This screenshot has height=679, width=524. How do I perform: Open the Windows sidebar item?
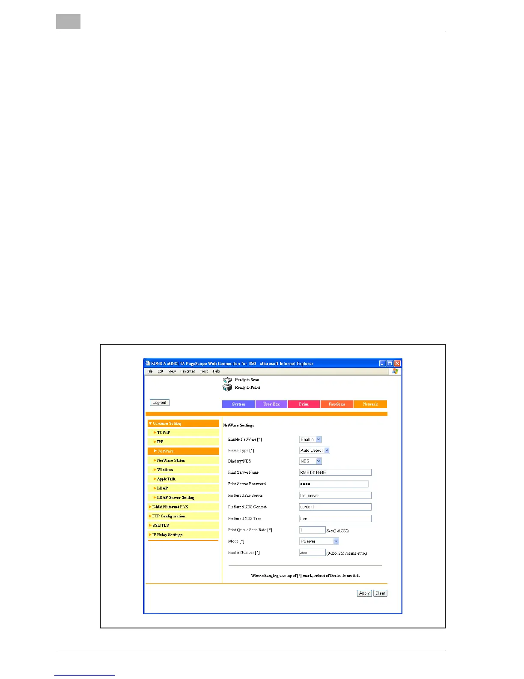183,470
